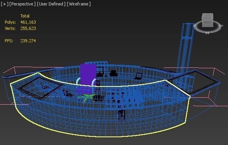The height and width of the screenshot is (145, 228).
Task: Click the BACK face of the ViewCube
Action: point(207,22)
